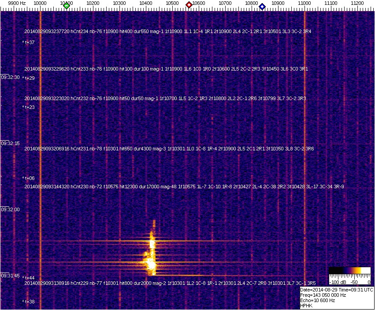375x310 pixels.
Task: Click the hCnt229 log entry text
Action: tap(170, 283)
